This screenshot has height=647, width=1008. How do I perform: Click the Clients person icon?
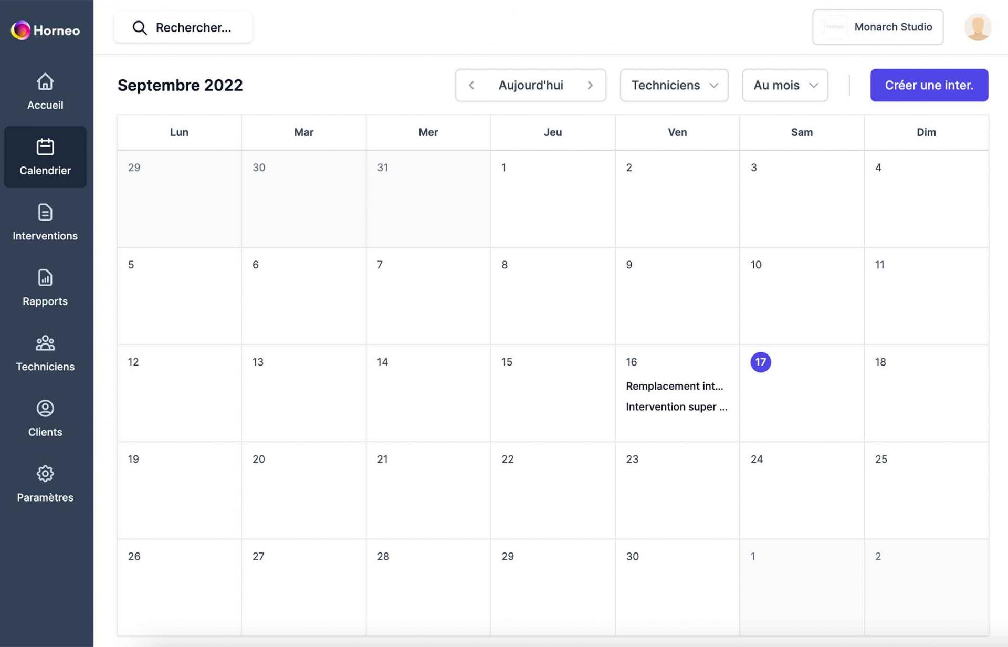(45, 408)
